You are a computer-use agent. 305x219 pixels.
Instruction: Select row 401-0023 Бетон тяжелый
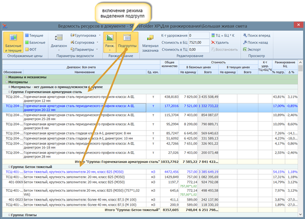tap(150, 200)
